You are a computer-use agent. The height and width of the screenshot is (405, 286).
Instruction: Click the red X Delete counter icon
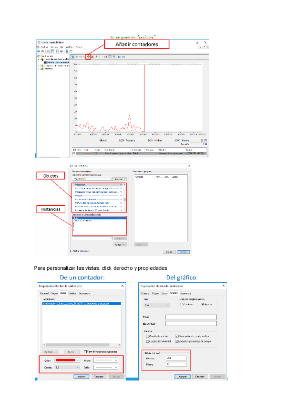(92, 57)
